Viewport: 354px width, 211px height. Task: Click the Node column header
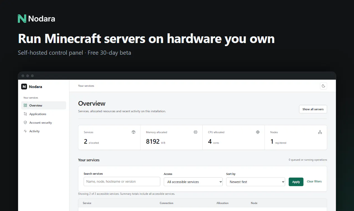point(254,203)
